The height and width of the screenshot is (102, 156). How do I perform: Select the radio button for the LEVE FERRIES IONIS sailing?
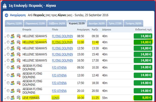click(8, 97)
